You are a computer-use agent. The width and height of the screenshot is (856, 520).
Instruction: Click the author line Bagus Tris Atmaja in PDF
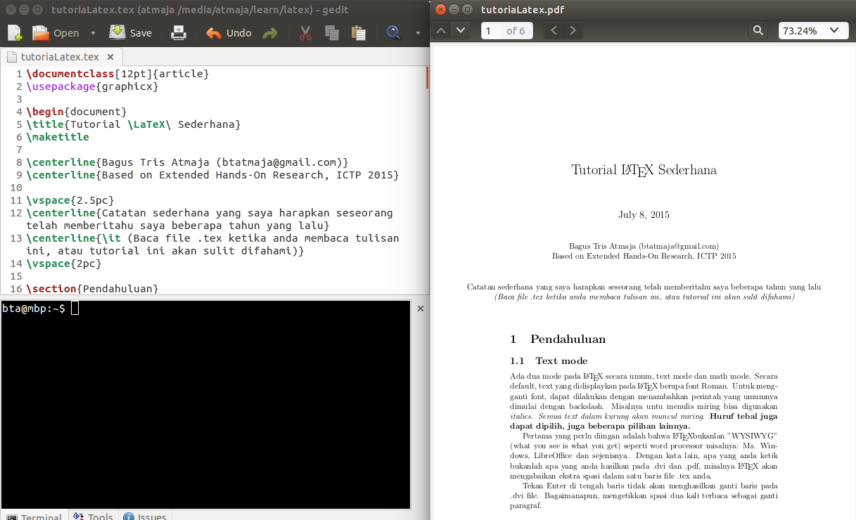coord(644,247)
